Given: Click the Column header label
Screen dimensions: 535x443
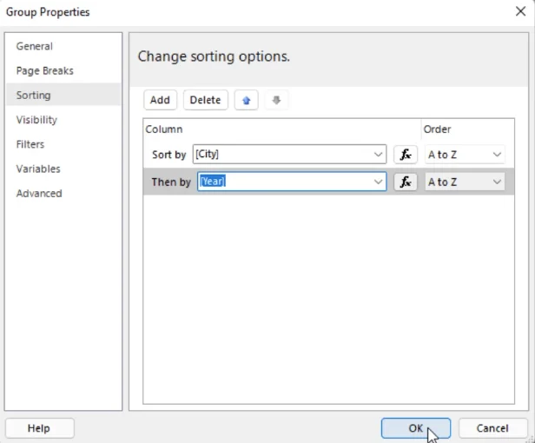Looking at the screenshot, I should pos(164,129).
